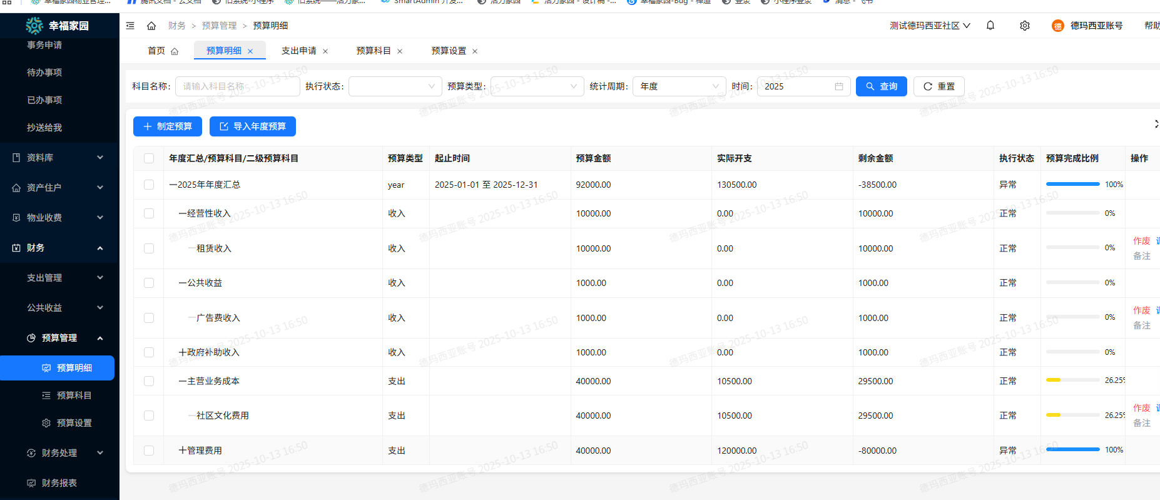The height and width of the screenshot is (500, 1160).
Task: Click the 财务 sidebar icon
Action: point(16,248)
